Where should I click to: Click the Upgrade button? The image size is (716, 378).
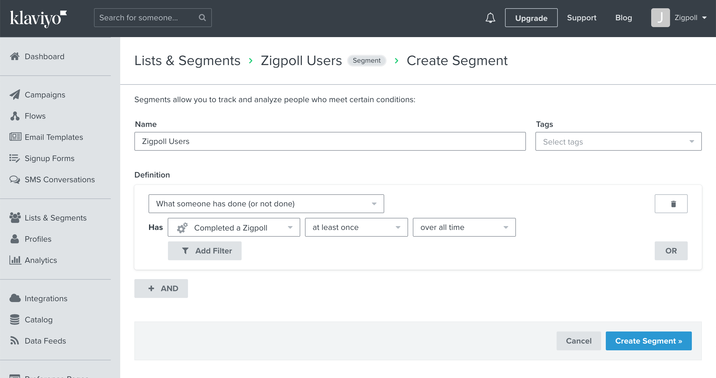coord(531,18)
